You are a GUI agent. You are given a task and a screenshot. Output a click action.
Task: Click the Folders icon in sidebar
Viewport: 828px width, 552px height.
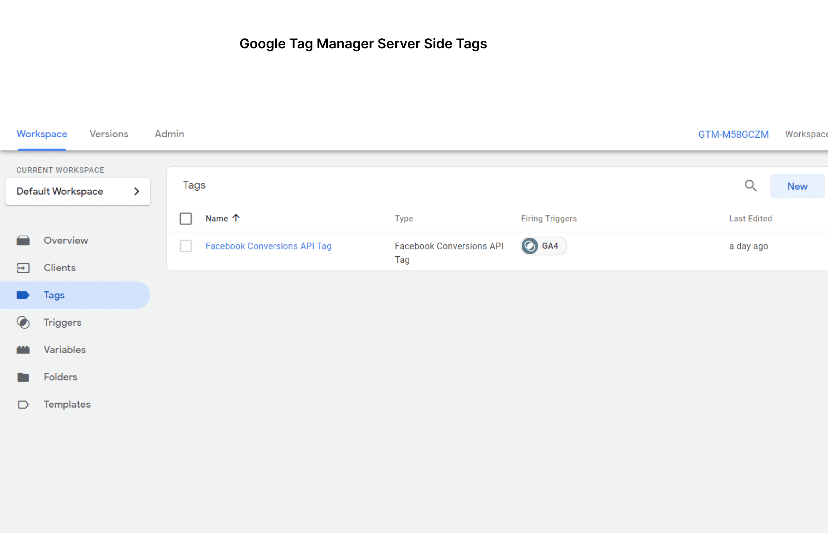pos(23,377)
